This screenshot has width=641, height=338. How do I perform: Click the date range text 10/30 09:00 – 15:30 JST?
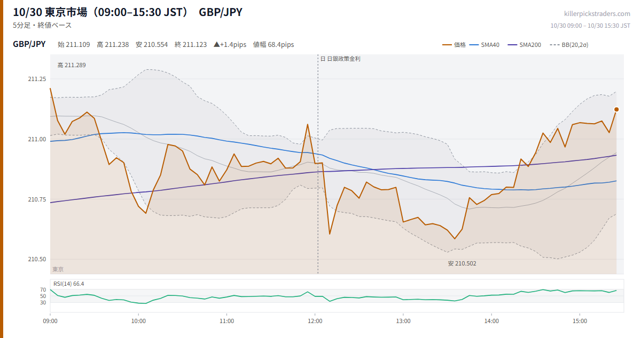click(590, 26)
